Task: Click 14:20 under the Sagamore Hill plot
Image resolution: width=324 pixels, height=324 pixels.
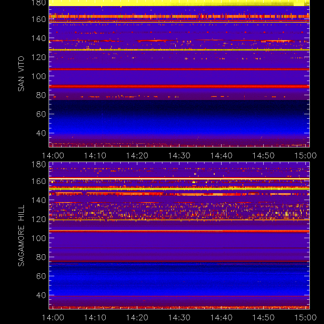Action: [137, 318]
